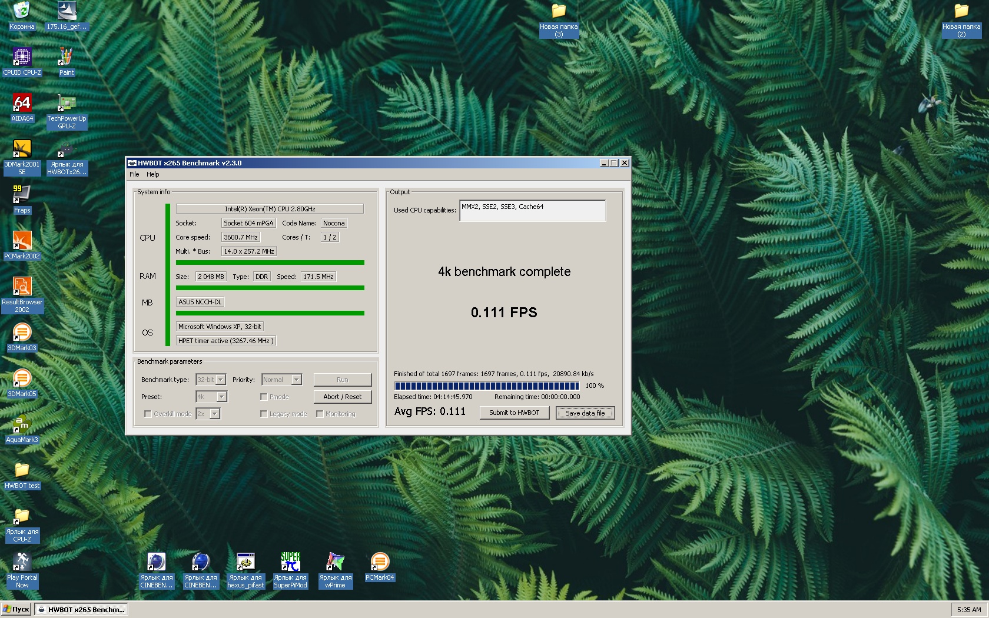Open TechPowerUp GPU-Z shortcut
989x618 pixels.
click(x=67, y=112)
